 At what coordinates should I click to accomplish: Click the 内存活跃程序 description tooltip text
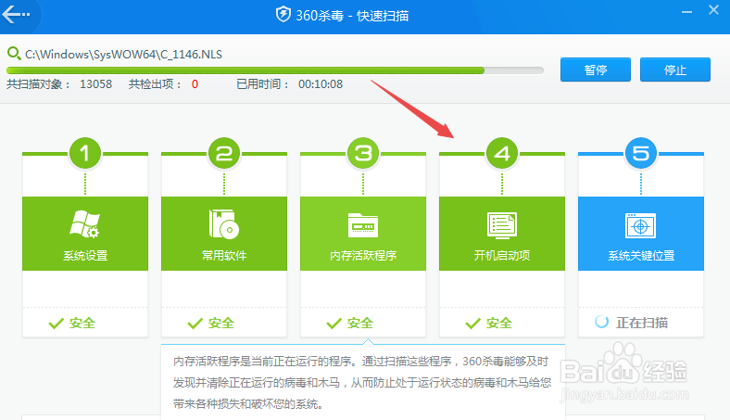click(362, 382)
